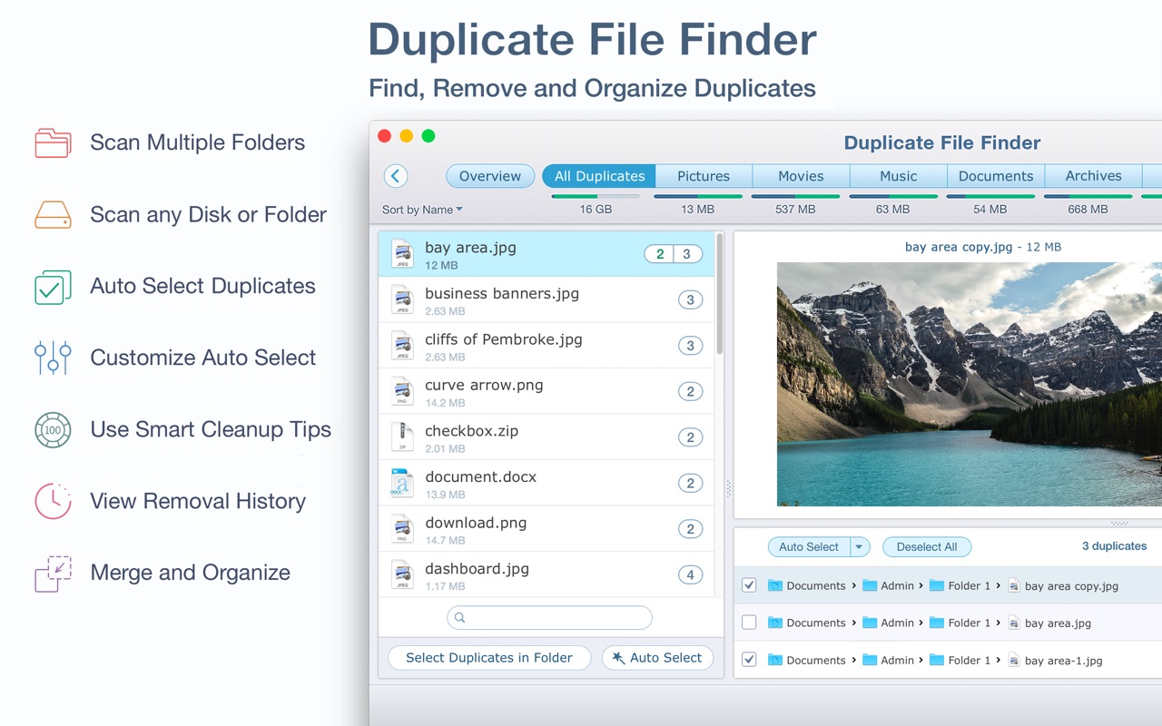Click Deselect All button
The width and height of the screenshot is (1162, 726).
[x=927, y=547]
